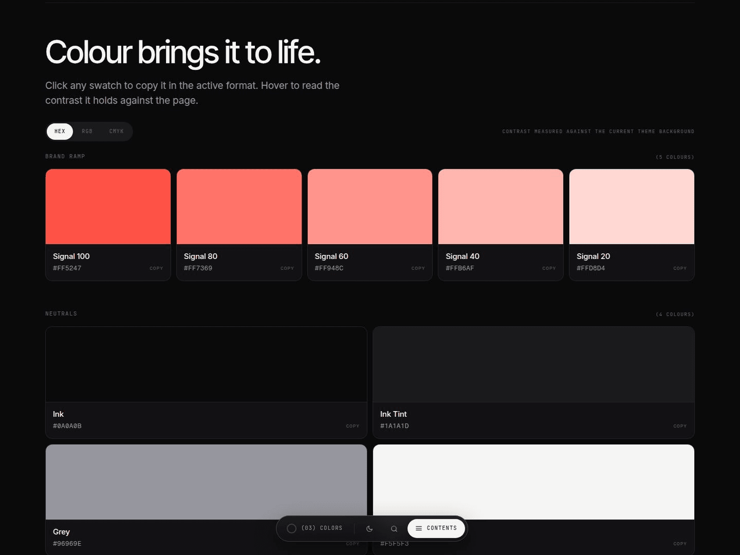This screenshot has width=740, height=555.
Task: Copy the Ink Tint colour value
Action: (x=680, y=426)
